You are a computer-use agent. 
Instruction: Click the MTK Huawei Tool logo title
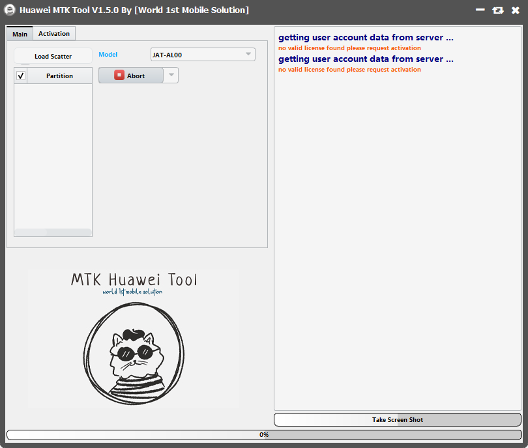click(x=134, y=279)
